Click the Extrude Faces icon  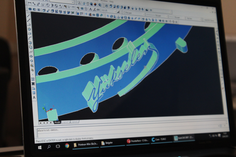click(44, 10)
